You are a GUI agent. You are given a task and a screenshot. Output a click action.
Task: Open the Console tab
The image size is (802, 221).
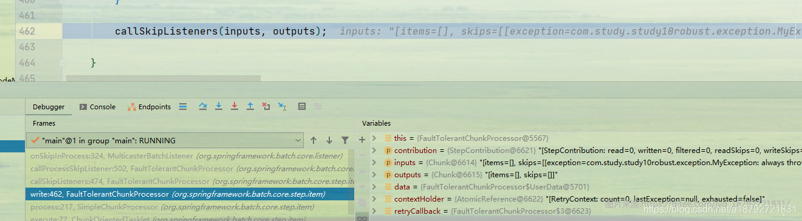tap(97, 107)
